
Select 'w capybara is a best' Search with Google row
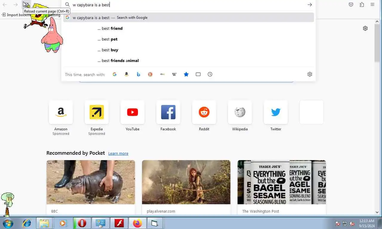[x=189, y=18]
